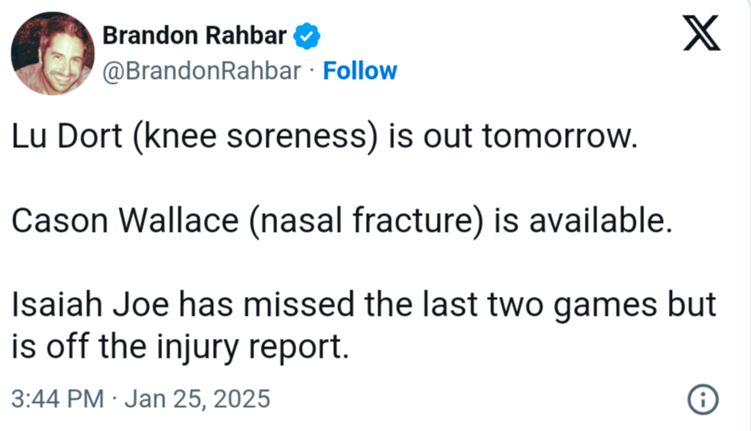Viewport: 751px width, 431px height.
Task: Click the Cason Wallace name text
Action: (125, 220)
